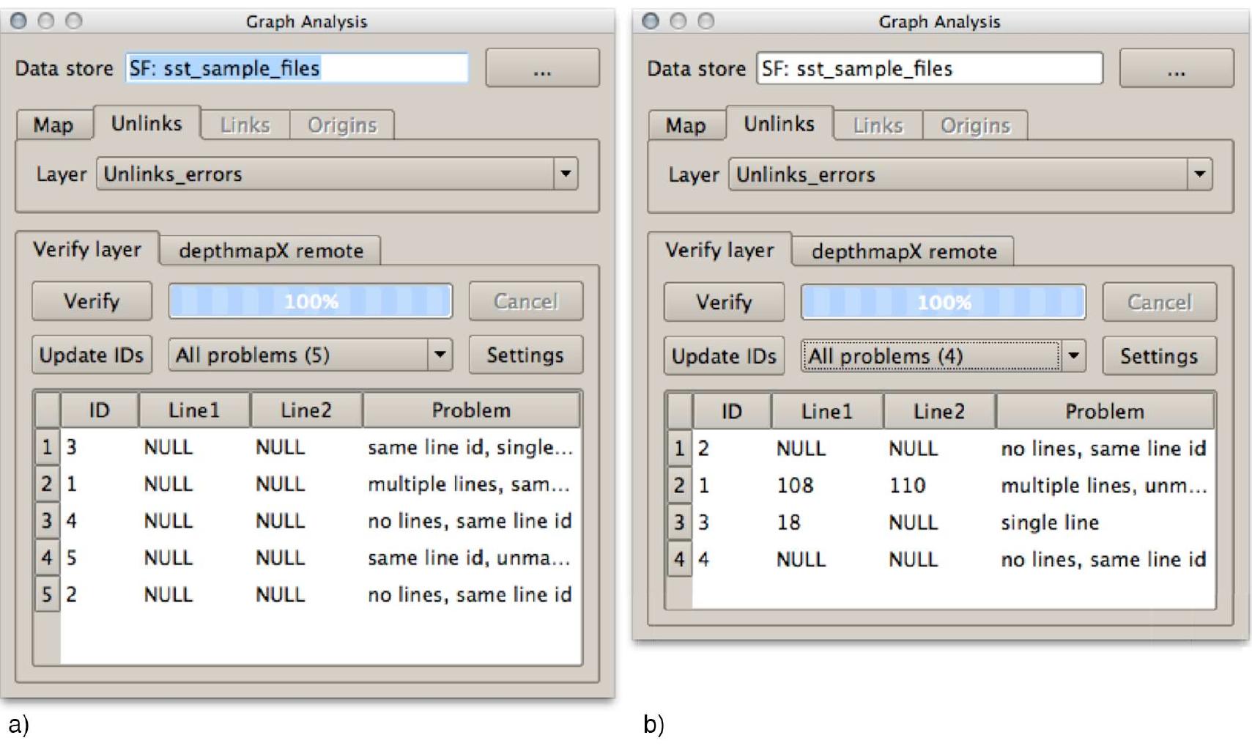The width and height of the screenshot is (1252, 746).
Task: Click Update IDs in right window
Action: pyautogui.click(x=724, y=356)
